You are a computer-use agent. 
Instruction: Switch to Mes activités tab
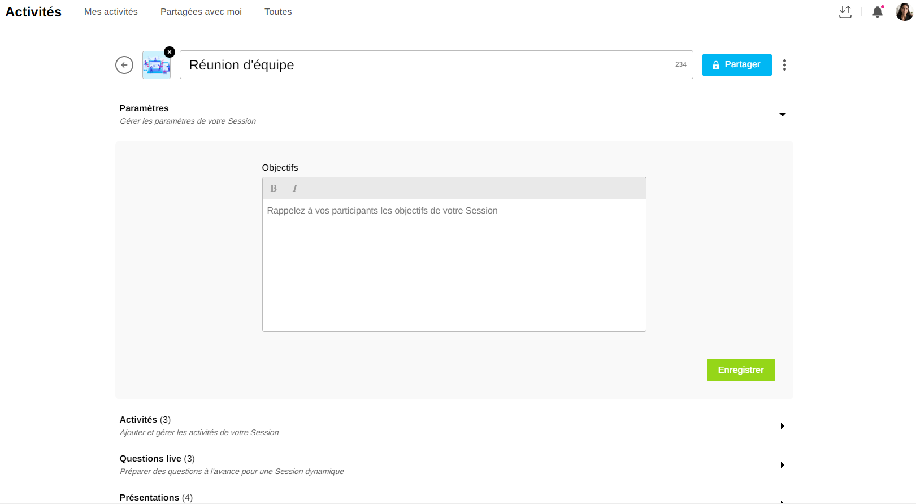[x=111, y=12]
